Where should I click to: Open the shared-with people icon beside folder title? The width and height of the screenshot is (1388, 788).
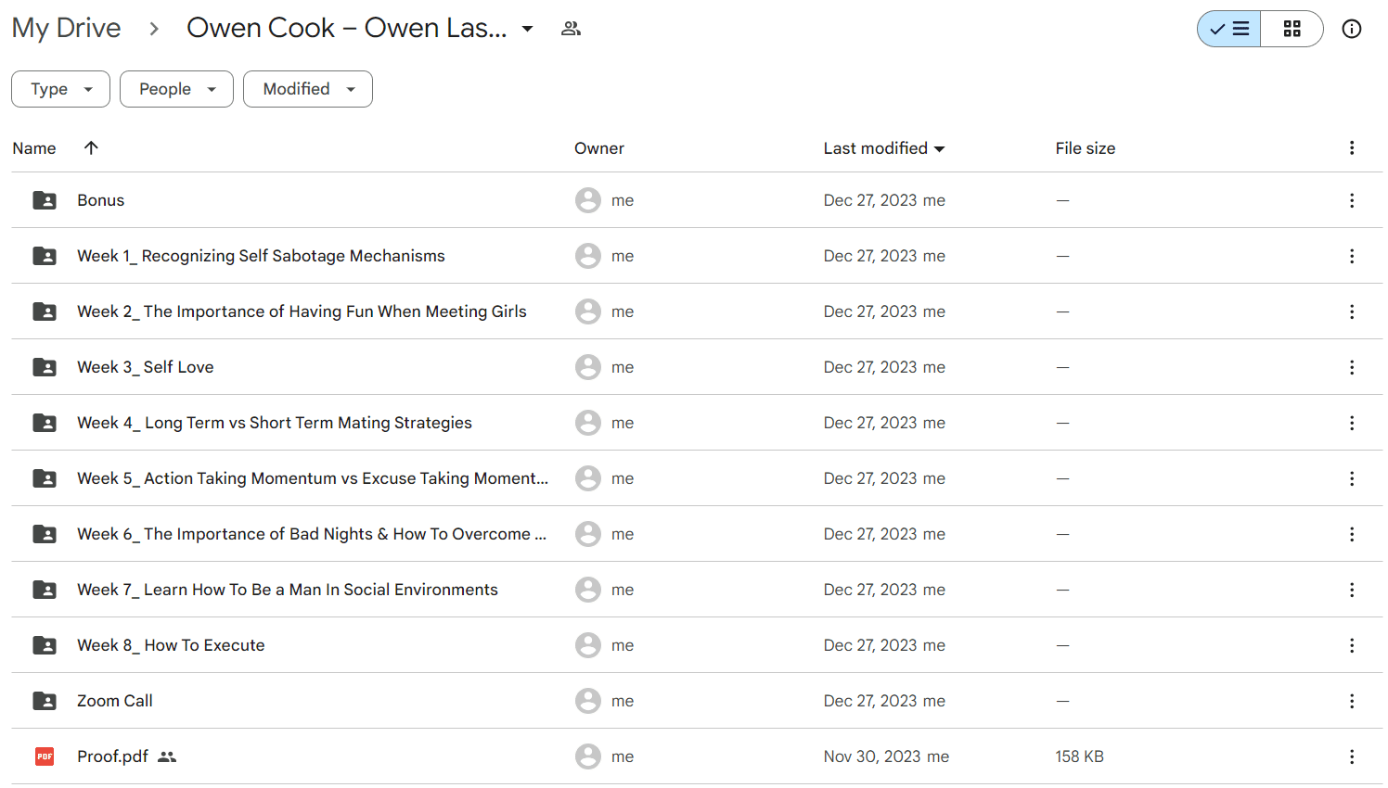pos(571,29)
